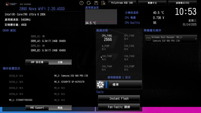Click the memory capacity 48GB line
The image size is (201, 113).
[15, 25]
